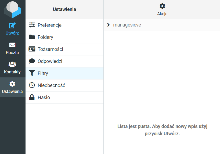The height and width of the screenshot is (154, 220).
Task: Click the managesieve filter set name
Action: coord(127,25)
